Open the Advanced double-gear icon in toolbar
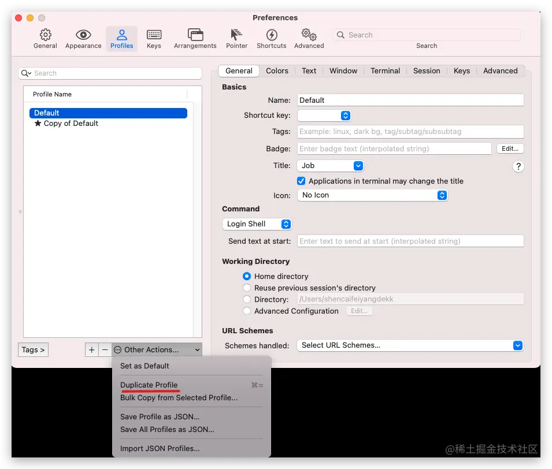The image size is (552, 469). [309, 35]
